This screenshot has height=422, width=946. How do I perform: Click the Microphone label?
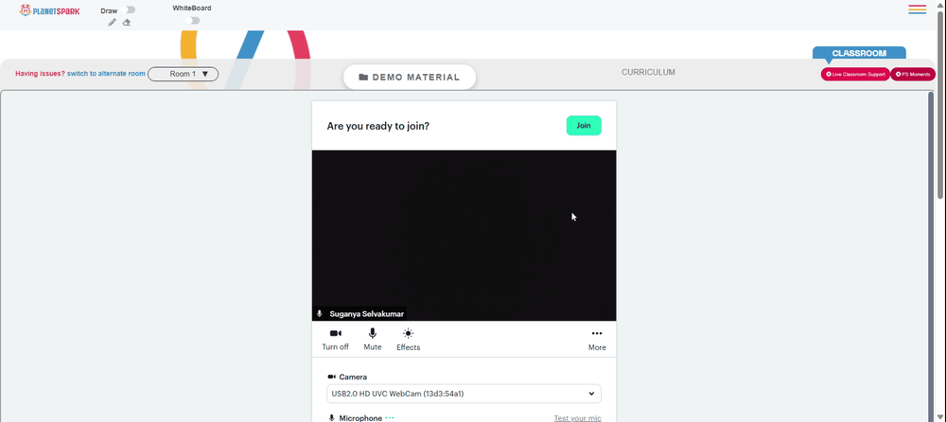click(360, 418)
